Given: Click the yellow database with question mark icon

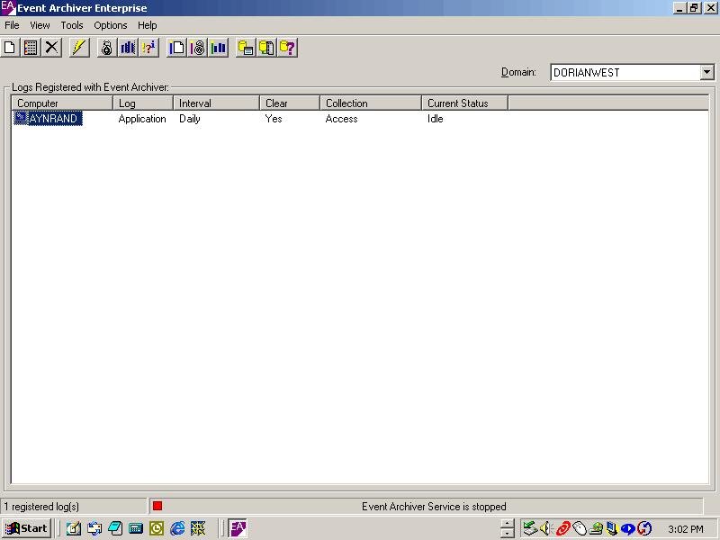Looking at the screenshot, I should click(x=288, y=48).
